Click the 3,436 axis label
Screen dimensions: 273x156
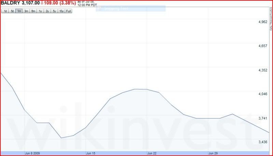click(x=263, y=142)
